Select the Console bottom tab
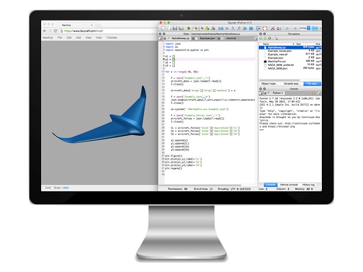The height and width of the screenshot is (272, 363). tap(270, 184)
